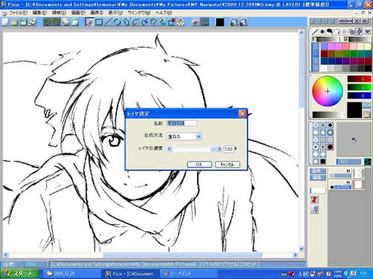
Task: Toggle the eye icon of the top layer
Action: point(348,170)
